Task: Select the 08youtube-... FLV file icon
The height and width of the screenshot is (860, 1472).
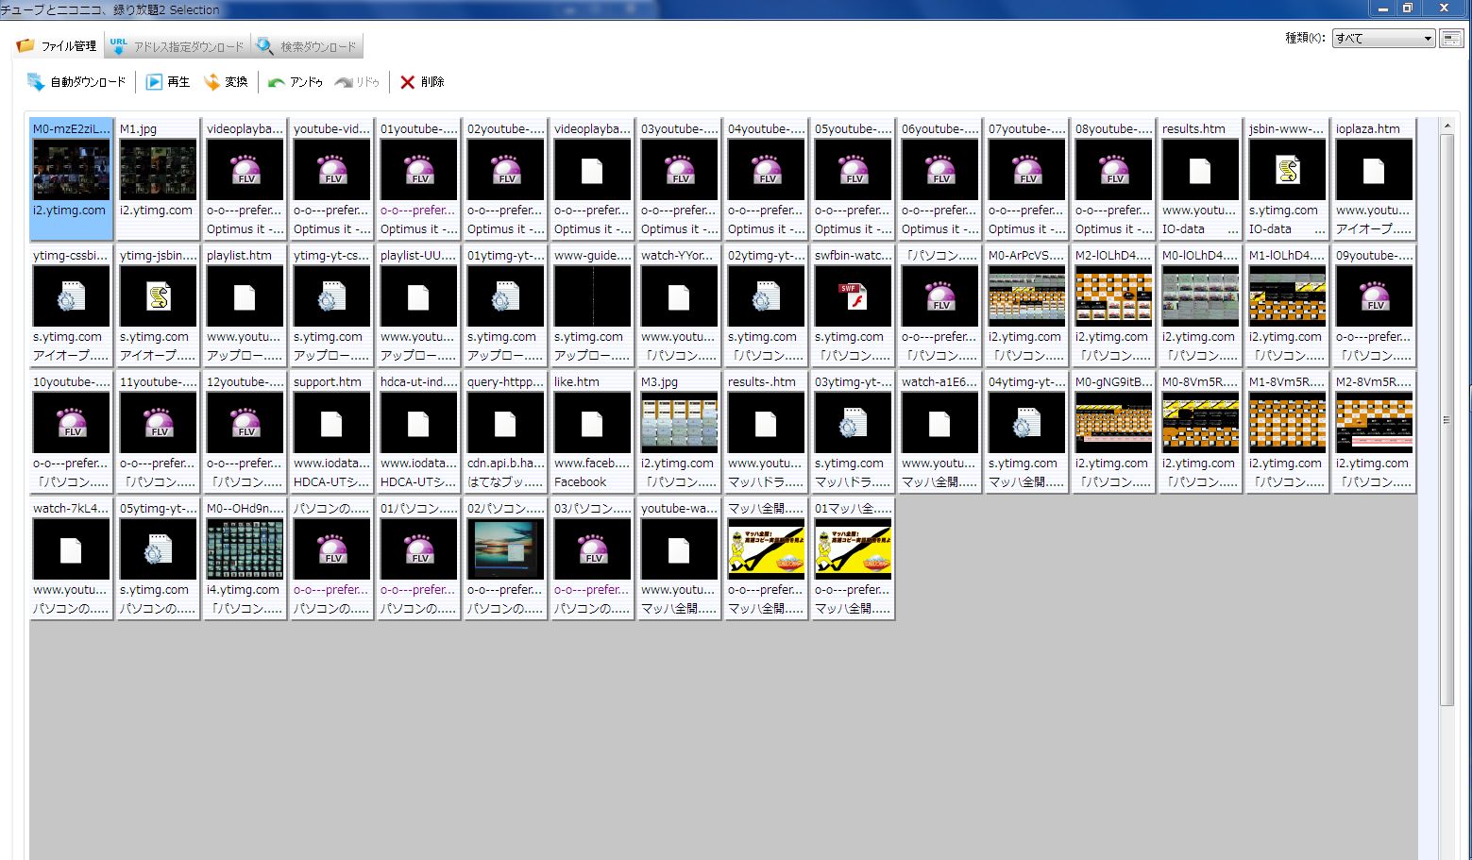Action: pyautogui.click(x=1114, y=170)
